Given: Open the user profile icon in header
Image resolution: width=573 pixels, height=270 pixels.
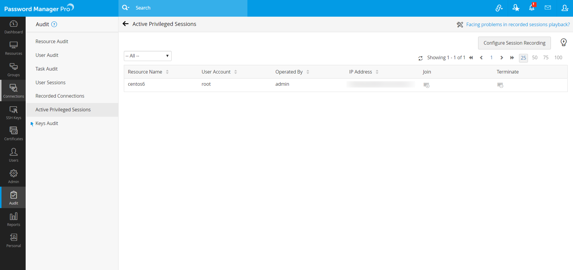Looking at the screenshot, I should 565,8.
